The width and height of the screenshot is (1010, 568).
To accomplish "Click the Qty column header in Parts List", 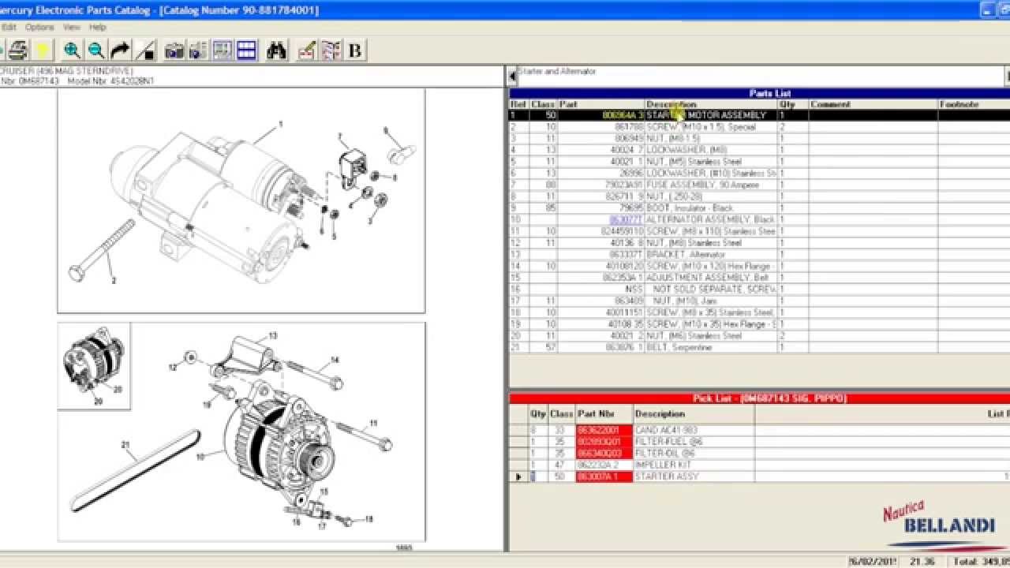I will click(x=793, y=104).
